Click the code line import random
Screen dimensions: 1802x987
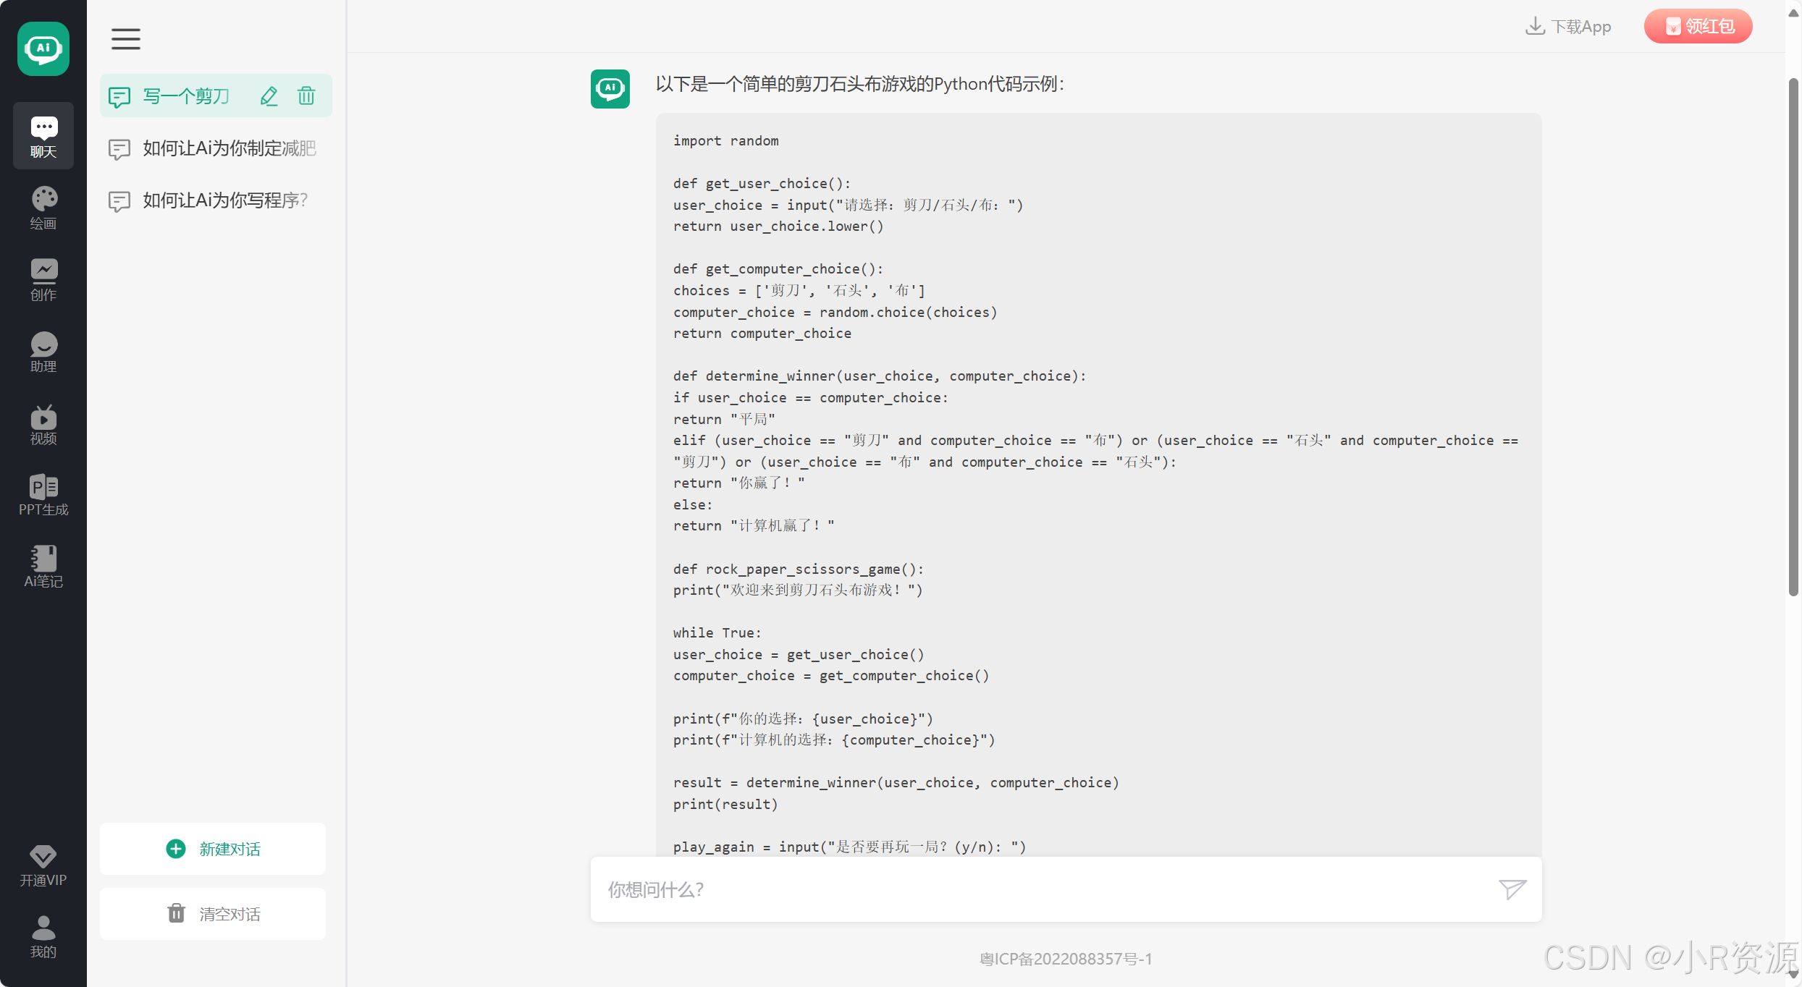coord(726,141)
